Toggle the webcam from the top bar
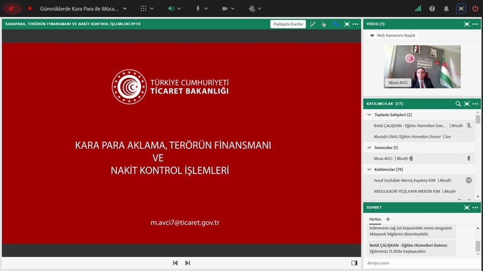 coord(225,9)
